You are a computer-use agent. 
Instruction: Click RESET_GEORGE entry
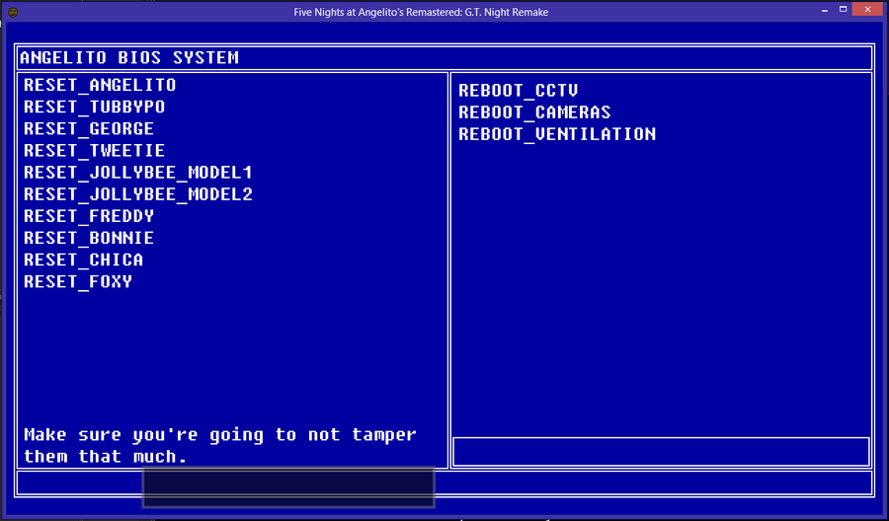[x=89, y=128]
